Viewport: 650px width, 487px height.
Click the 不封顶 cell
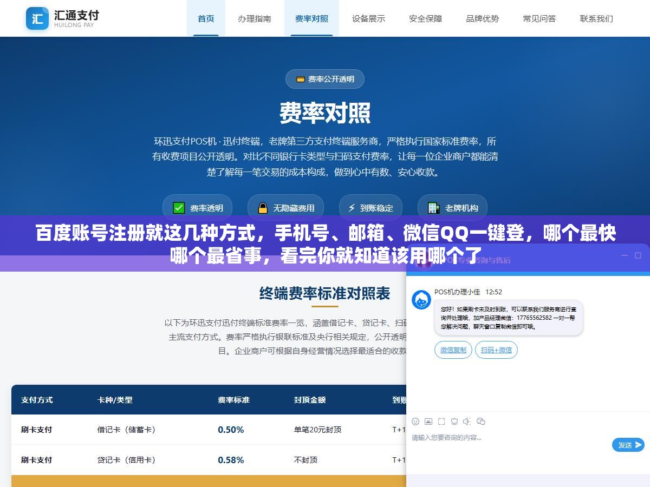(x=306, y=460)
